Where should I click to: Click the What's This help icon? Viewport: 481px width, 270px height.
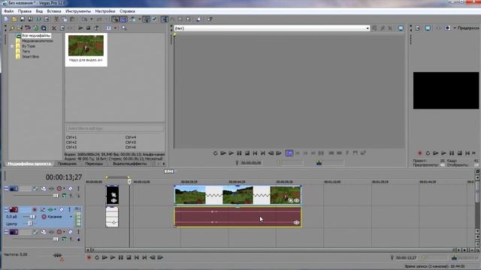pos(210,19)
